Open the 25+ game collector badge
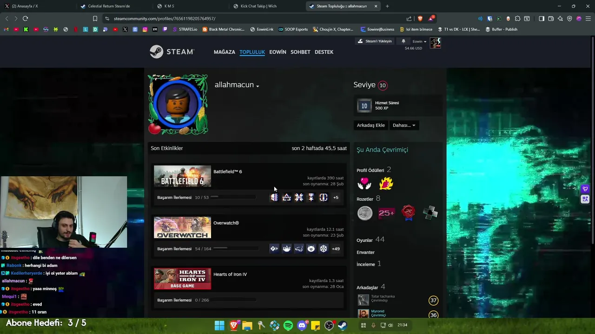The width and height of the screenshot is (595, 334). (386, 213)
